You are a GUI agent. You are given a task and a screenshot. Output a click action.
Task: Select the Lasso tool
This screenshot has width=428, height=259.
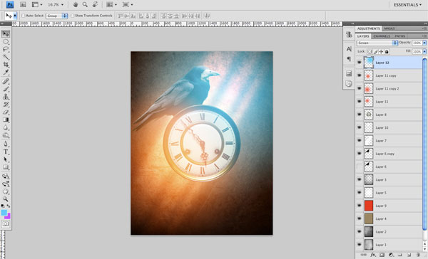coord(6,49)
